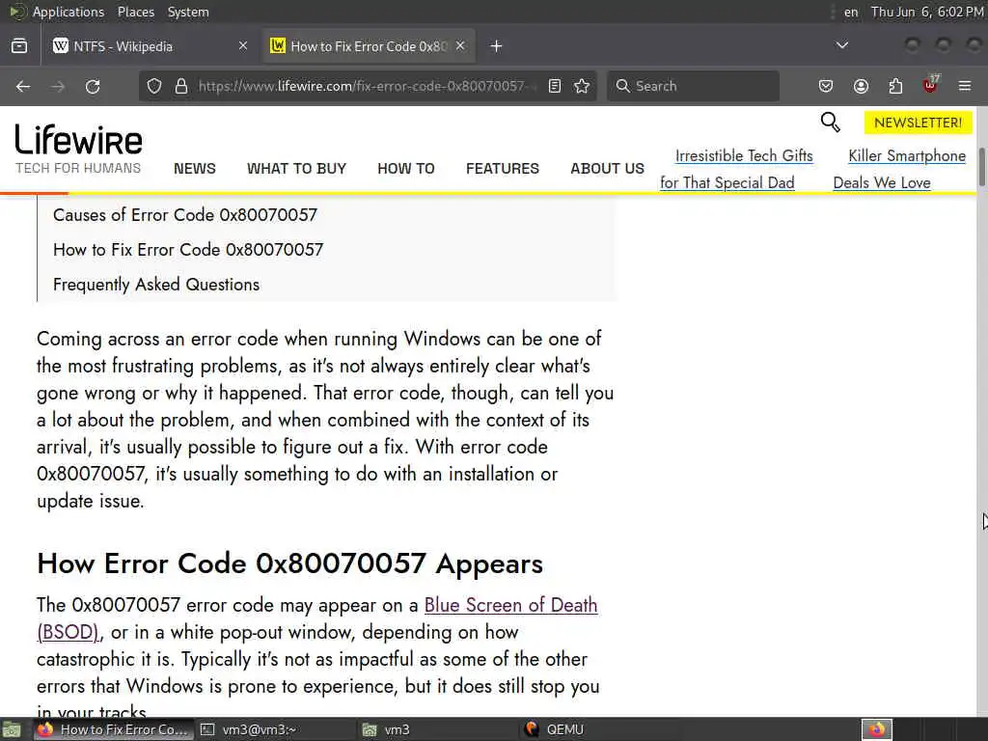Jump to Frequently Asked Questions section
Screen dimensions: 988x741
(x=156, y=285)
